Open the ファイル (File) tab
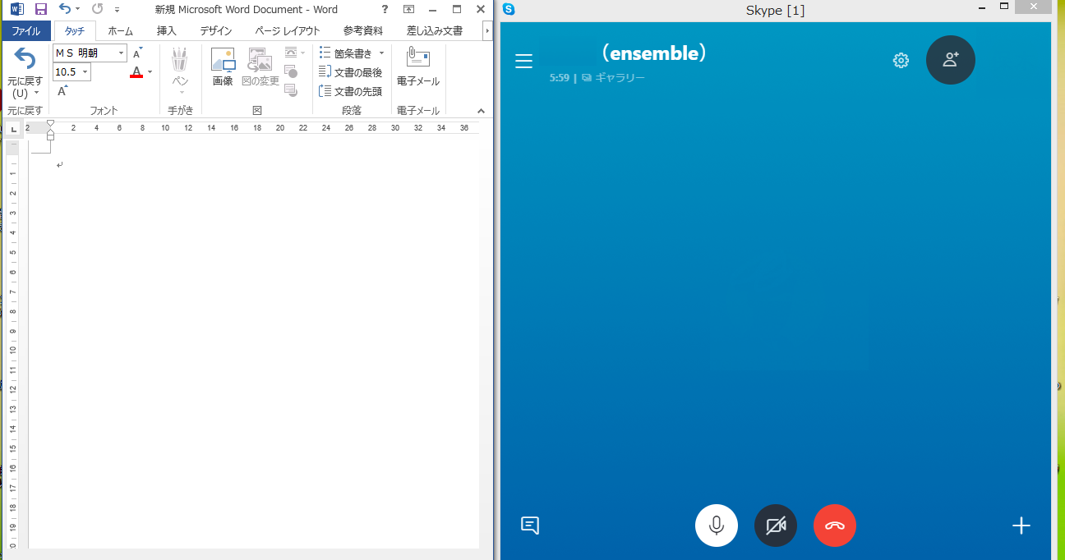The width and height of the screenshot is (1065, 560). point(25,31)
